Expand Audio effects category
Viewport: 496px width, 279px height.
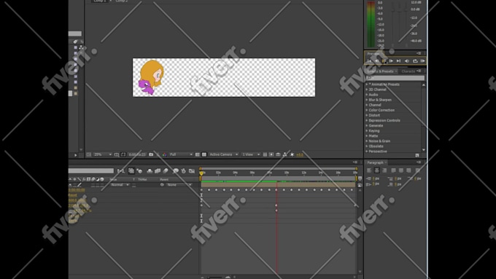point(367,95)
